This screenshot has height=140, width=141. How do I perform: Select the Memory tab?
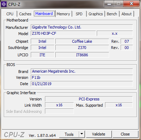tap(63, 14)
